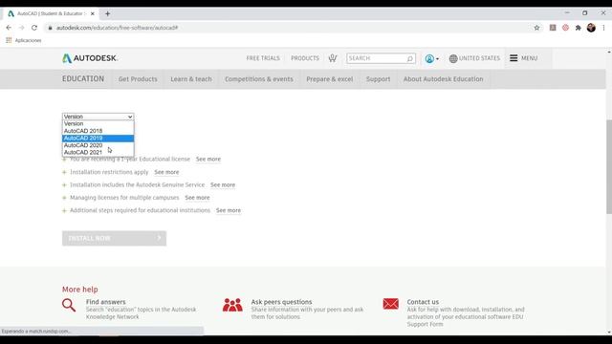Image resolution: width=612 pixels, height=344 pixels.
Task: Open Contact us link
Action: pos(423,302)
